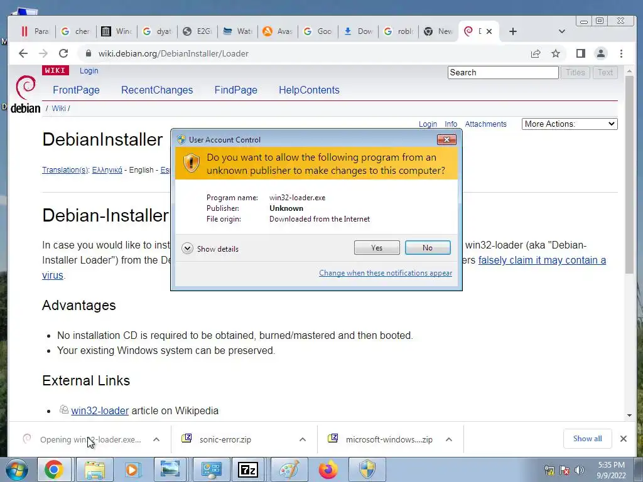Click Show all downloads button
The height and width of the screenshot is (482, 643).
tap(587, 439)
